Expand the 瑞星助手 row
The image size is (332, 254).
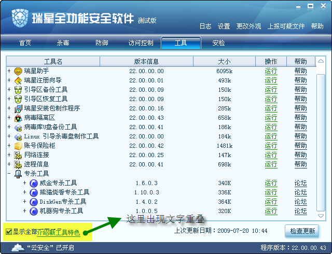tap(9, 70)
